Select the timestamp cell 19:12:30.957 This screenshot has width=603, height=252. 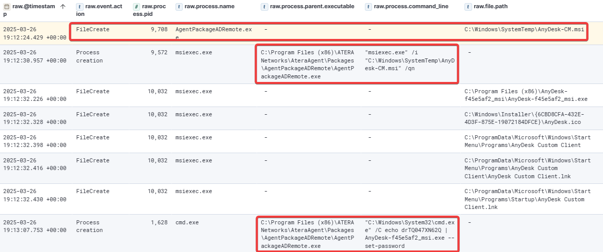pos(34,56)
